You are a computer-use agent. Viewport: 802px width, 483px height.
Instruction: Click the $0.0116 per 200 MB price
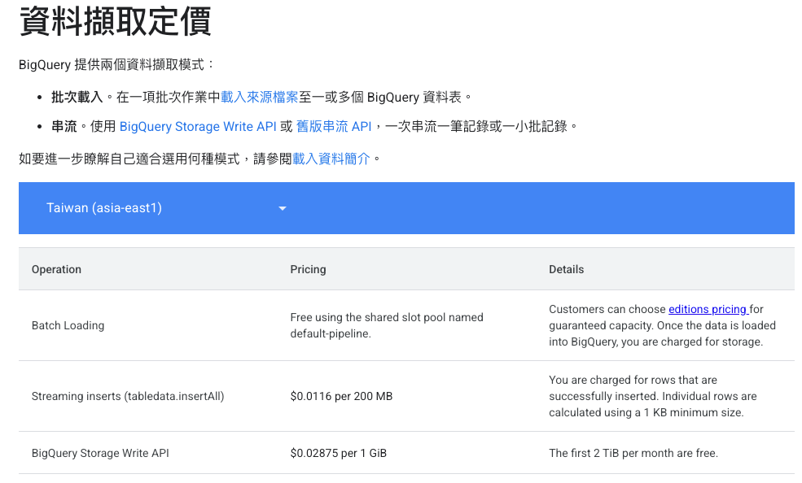pyautogui.click(x=341, y=396)
